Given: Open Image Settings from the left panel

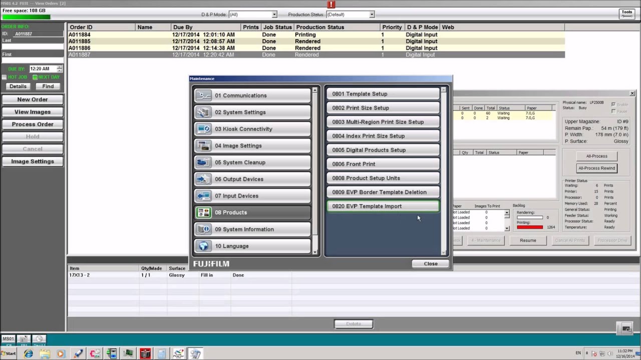Looking at the screenshot, I should pos(33,161).
